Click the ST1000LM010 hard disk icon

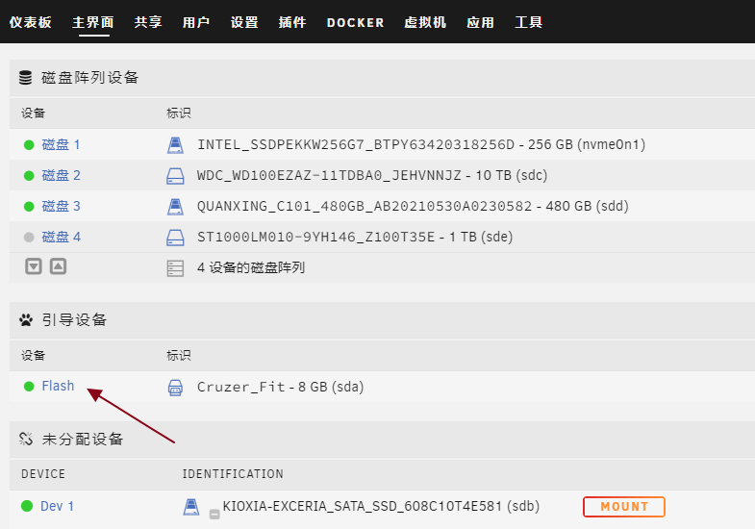tap(175, 238)
